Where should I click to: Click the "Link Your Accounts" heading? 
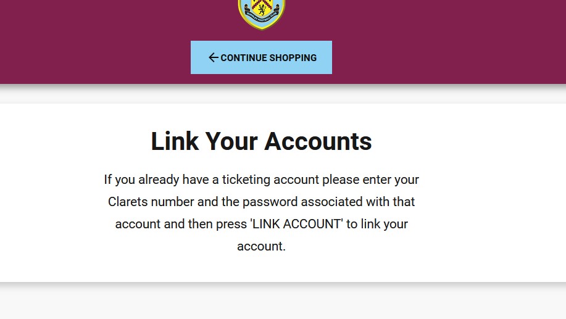coord(261,141)
